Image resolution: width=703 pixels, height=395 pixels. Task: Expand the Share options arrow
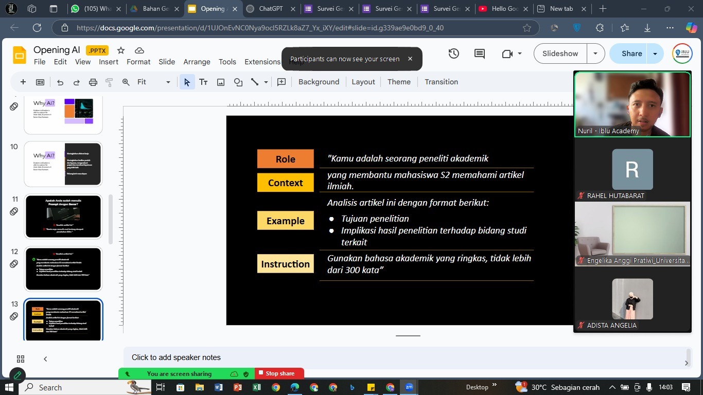pos(655,53)
